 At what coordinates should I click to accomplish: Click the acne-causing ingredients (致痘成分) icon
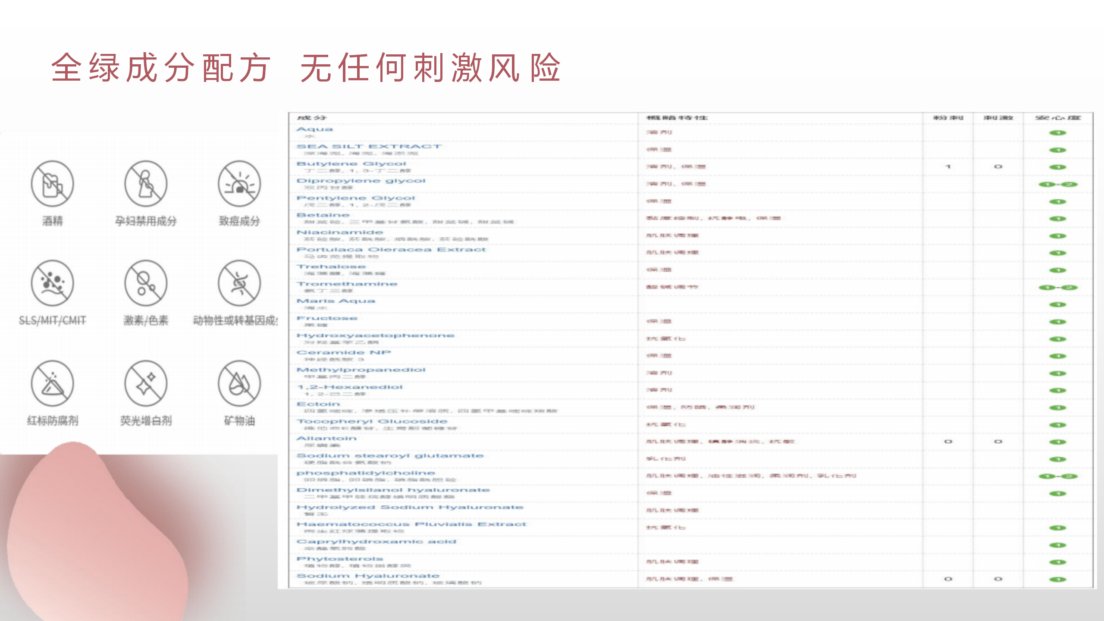[x=239, y=184]
